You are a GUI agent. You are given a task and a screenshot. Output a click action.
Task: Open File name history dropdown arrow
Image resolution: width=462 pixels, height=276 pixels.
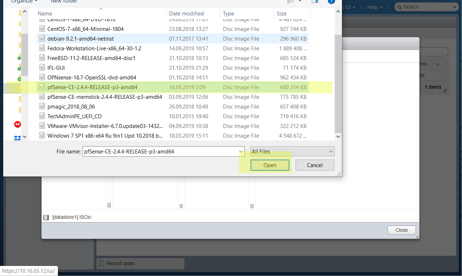pos(241,152)
